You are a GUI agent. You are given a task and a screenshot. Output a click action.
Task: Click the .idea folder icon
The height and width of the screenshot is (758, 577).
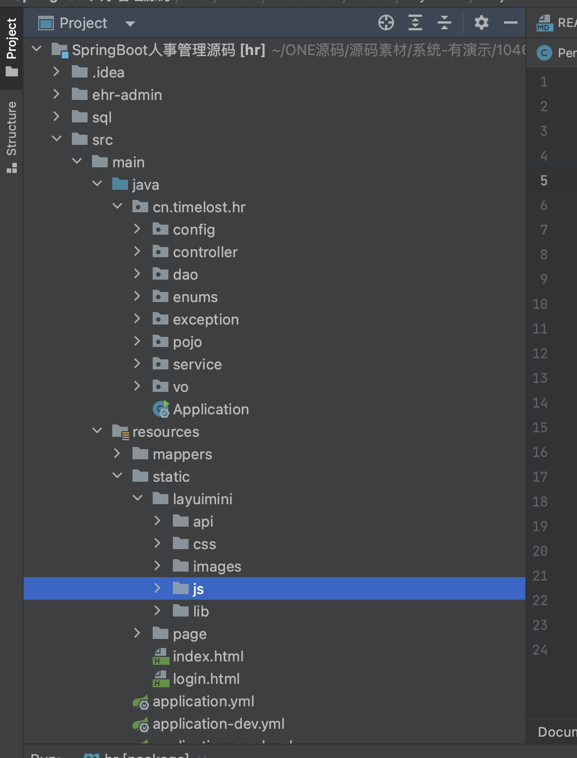(80, 72)
